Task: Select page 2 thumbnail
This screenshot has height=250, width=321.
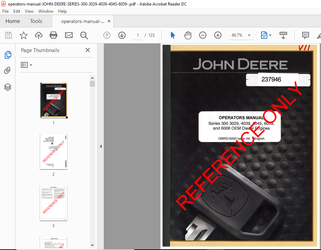Action: pos(54,152)
